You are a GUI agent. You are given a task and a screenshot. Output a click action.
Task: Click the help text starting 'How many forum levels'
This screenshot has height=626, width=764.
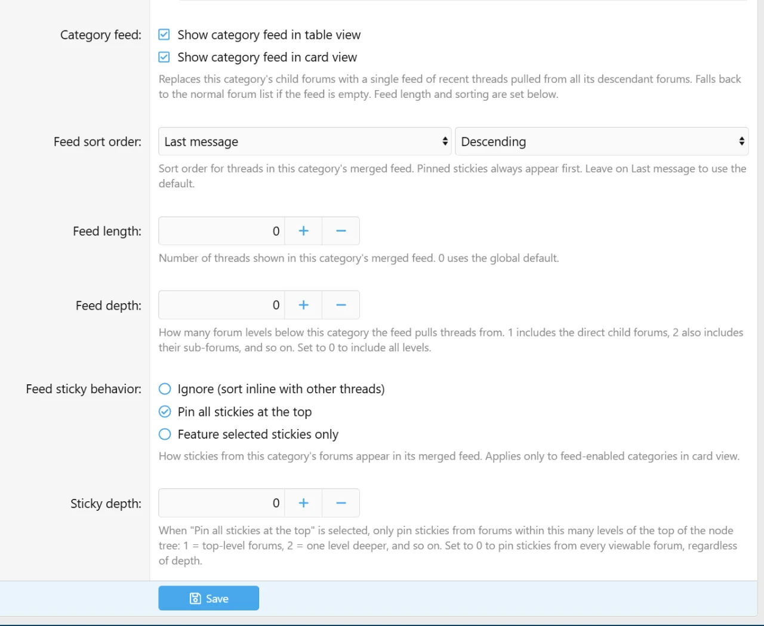point(451,340)
